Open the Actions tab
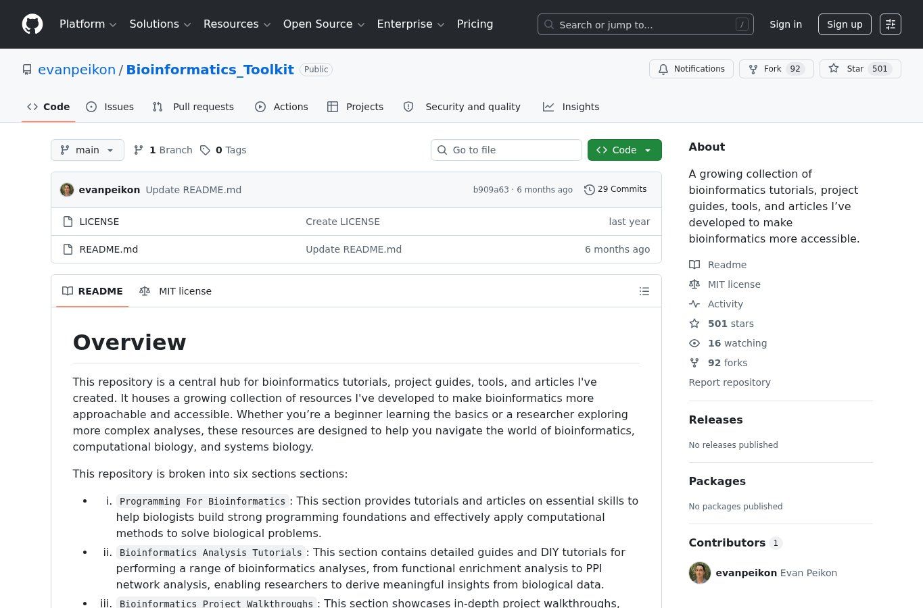 click(x=281, y=107)
